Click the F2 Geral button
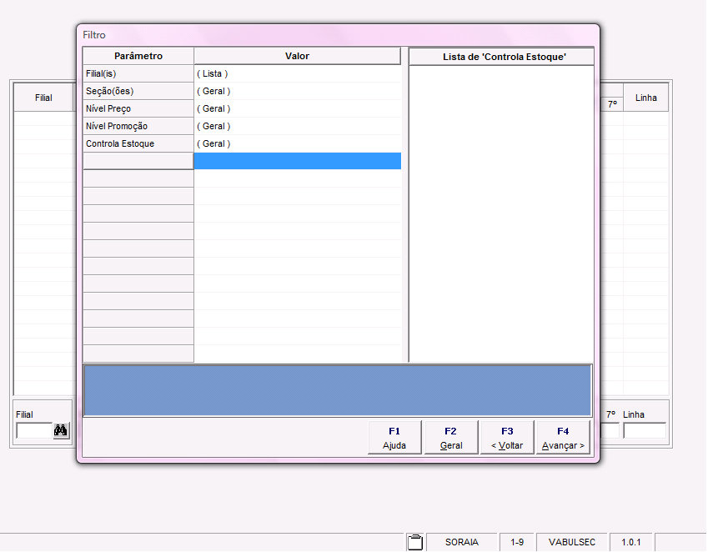 pyautogui.click(x=450, y=438)
